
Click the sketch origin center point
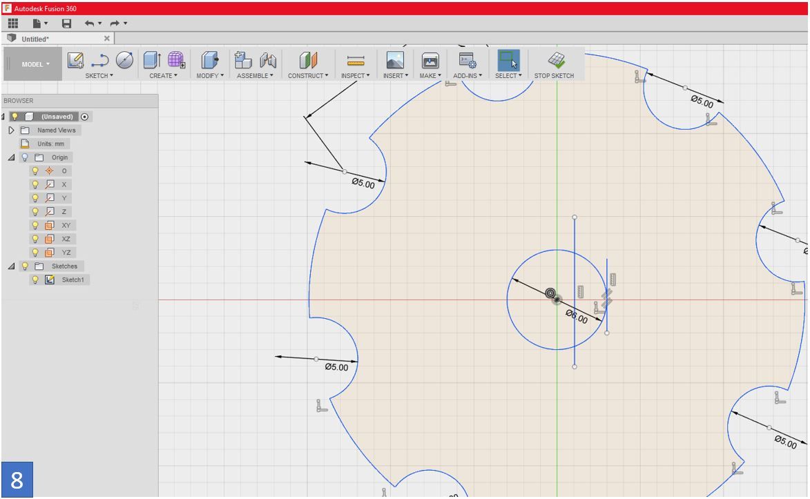click(x=557, y=300)
